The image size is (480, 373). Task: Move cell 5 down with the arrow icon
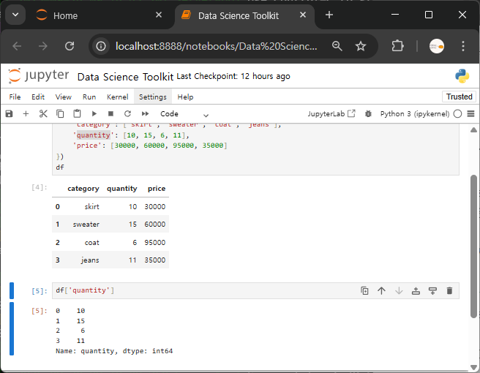pos(399,290)
